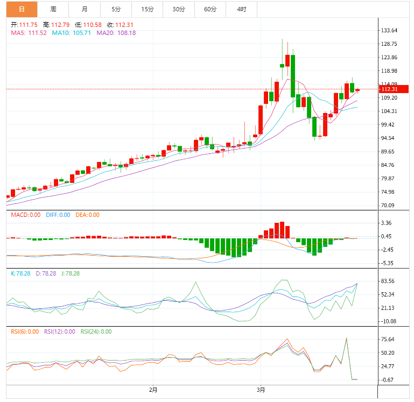Click the MA20 moving average label
Screen dimensions: 414x402
pos(116,33)
